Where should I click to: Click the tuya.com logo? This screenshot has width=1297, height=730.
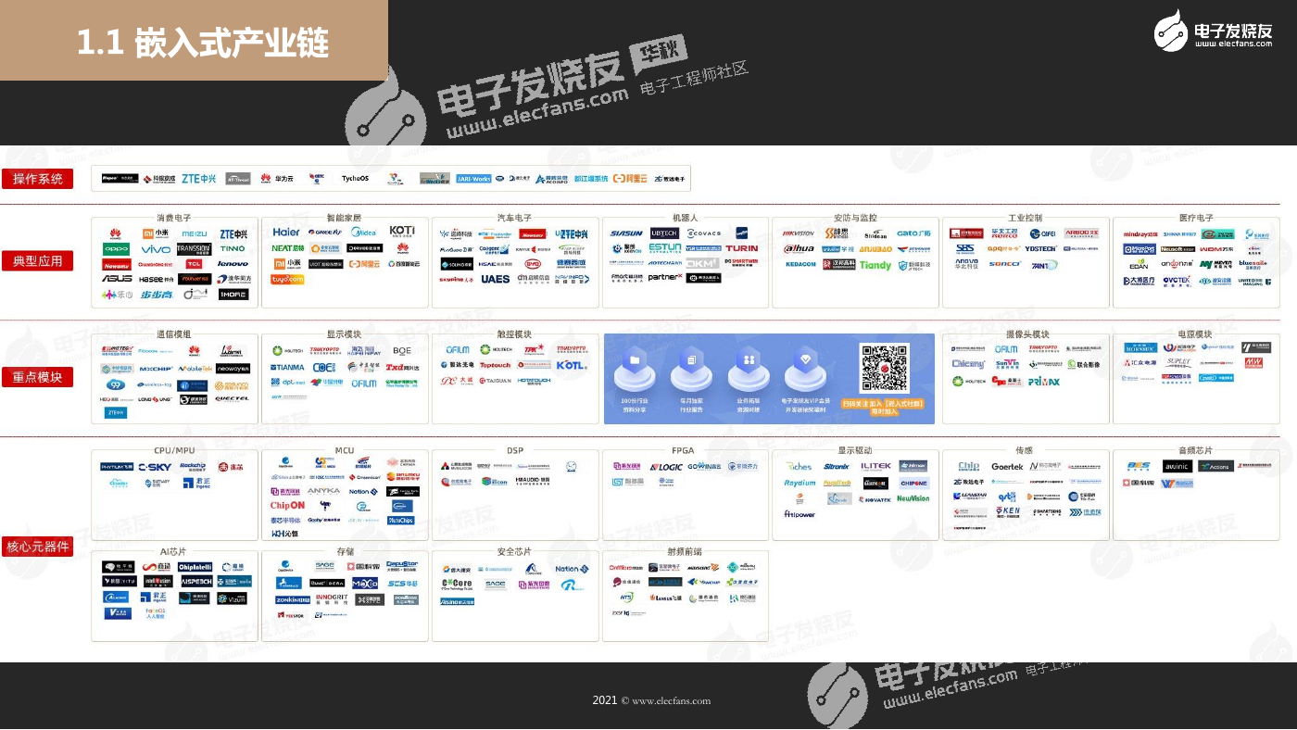287,279
